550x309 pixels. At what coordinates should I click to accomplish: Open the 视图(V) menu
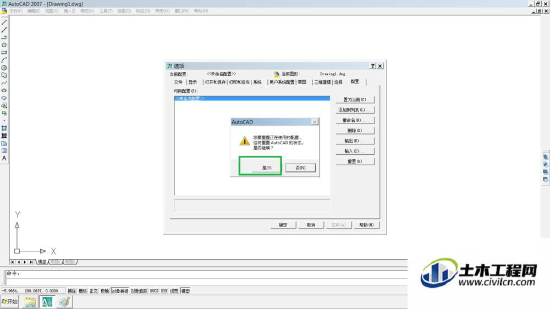coord(52,11)
